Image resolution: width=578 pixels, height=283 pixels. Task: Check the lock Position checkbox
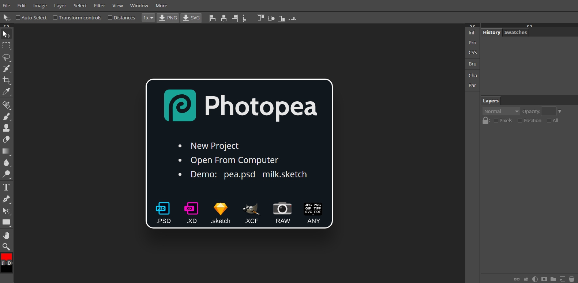520,120
